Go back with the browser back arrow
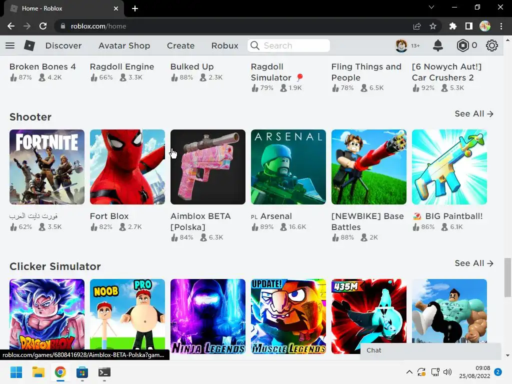The height and width of the screenshot is (384, 512). (11, 26)
